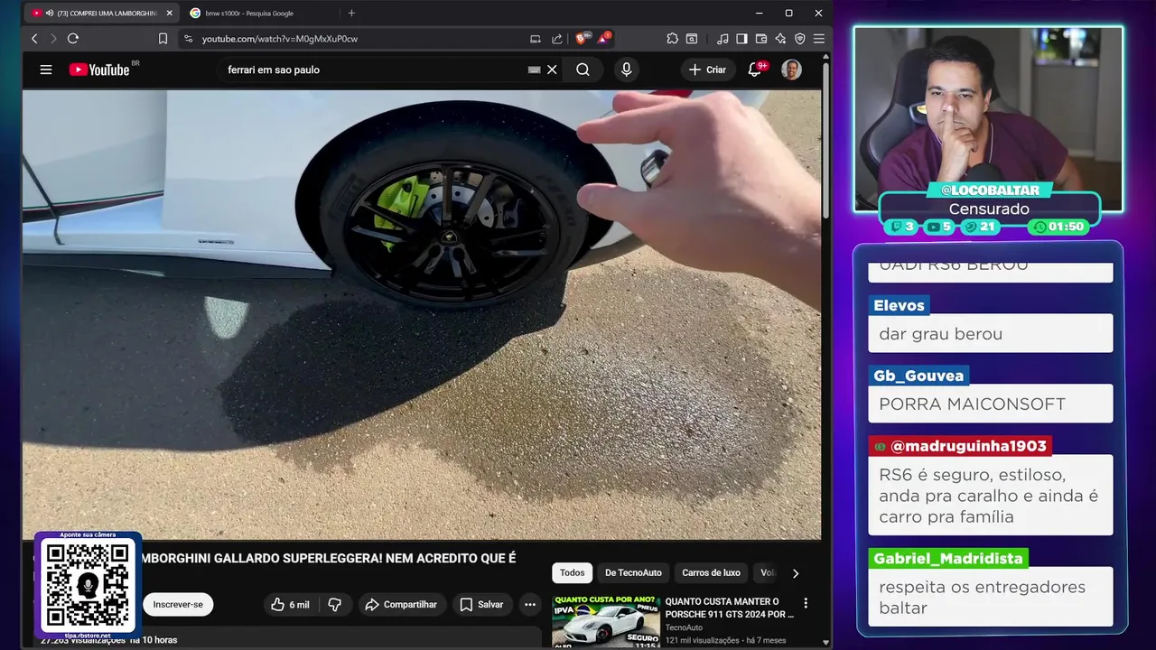Open the YouTube hamburger guide menu
This screenshot has width=1156, height=650.
pyautogui.click(x=46, y=70)
